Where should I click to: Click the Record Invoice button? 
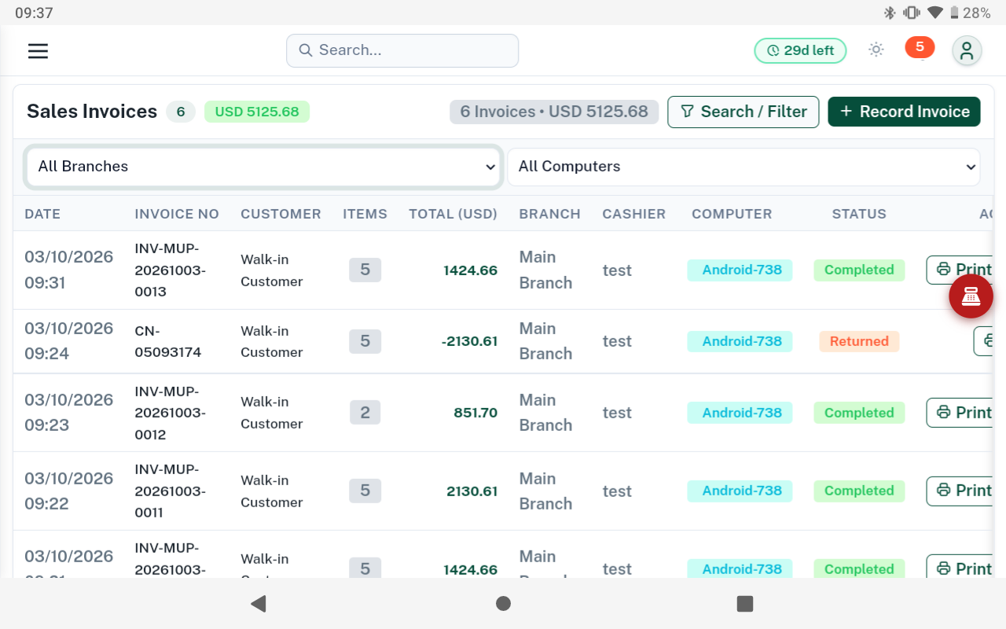904,112
